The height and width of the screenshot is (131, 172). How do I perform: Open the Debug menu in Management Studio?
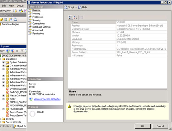coord(20,6)
